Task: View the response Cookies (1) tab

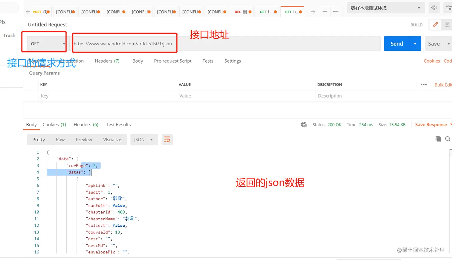Action: point(54,125)
